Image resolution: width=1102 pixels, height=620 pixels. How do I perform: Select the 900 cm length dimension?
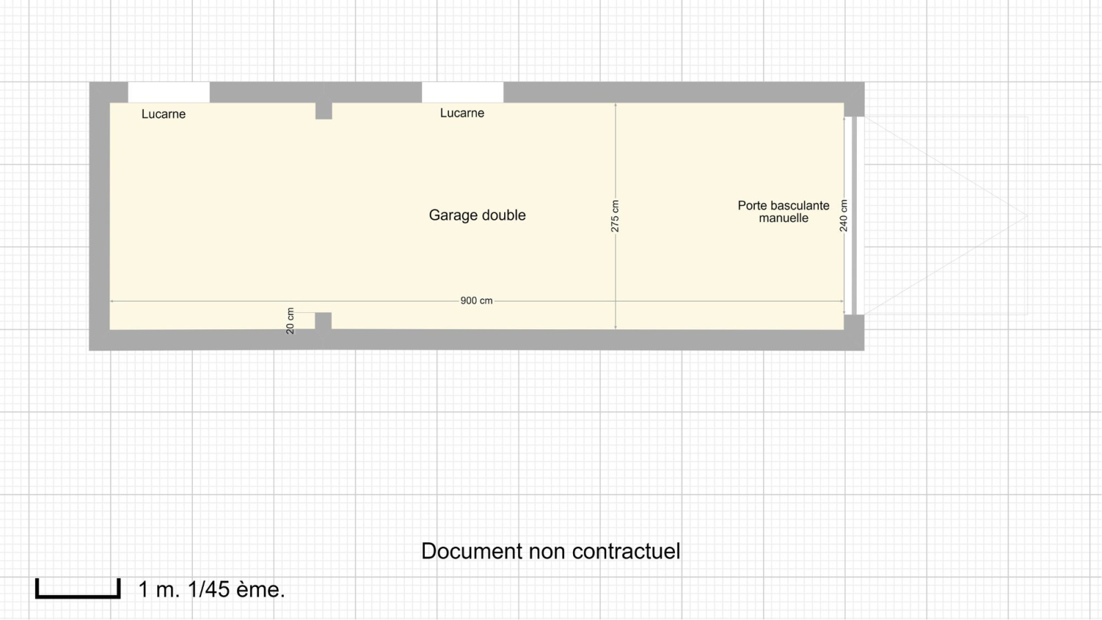(x=476, y=301)
